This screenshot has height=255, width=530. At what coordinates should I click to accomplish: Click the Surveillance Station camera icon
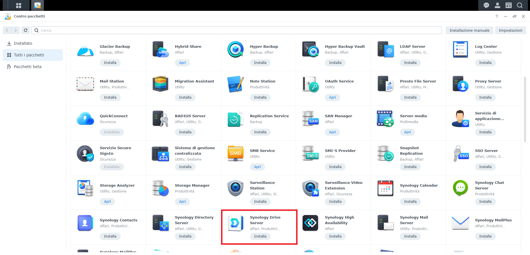coord(236,188)
